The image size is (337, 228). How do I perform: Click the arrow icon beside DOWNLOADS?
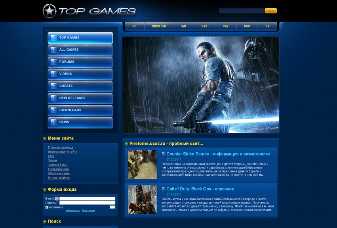53,110
